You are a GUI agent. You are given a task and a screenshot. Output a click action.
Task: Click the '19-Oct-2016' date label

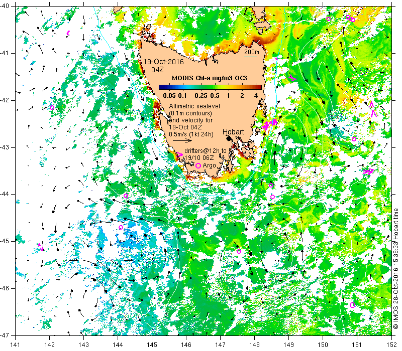click(x=164, y=62)
